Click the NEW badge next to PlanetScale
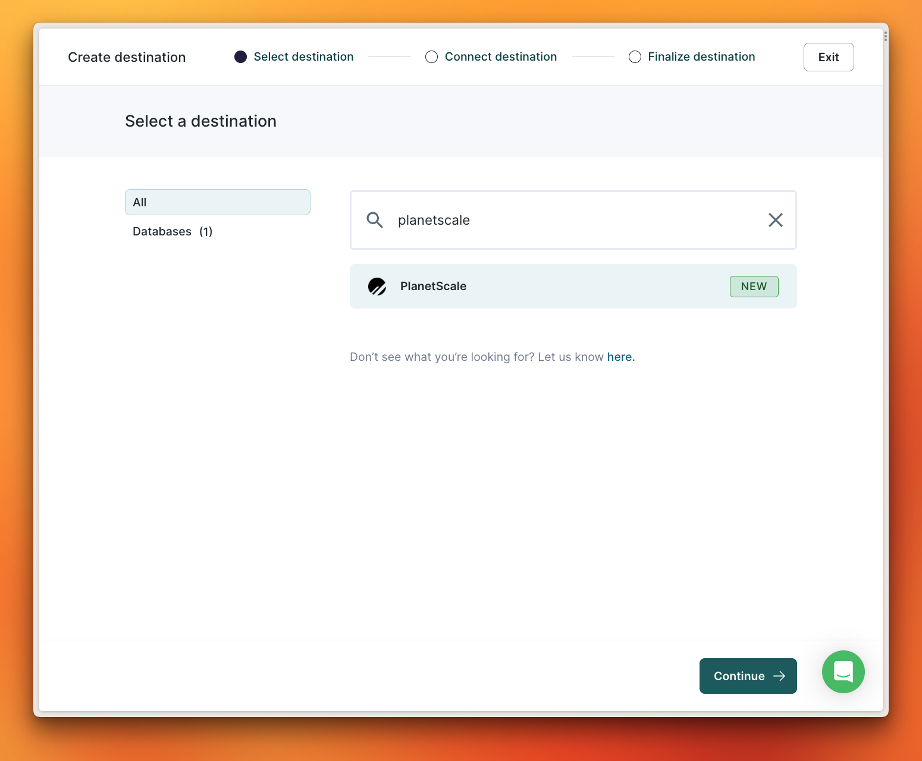The height and width of the screenshot is (761, 922). [754, 286]
